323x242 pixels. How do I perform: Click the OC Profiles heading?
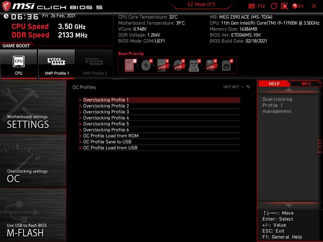[x=84, y=87]
